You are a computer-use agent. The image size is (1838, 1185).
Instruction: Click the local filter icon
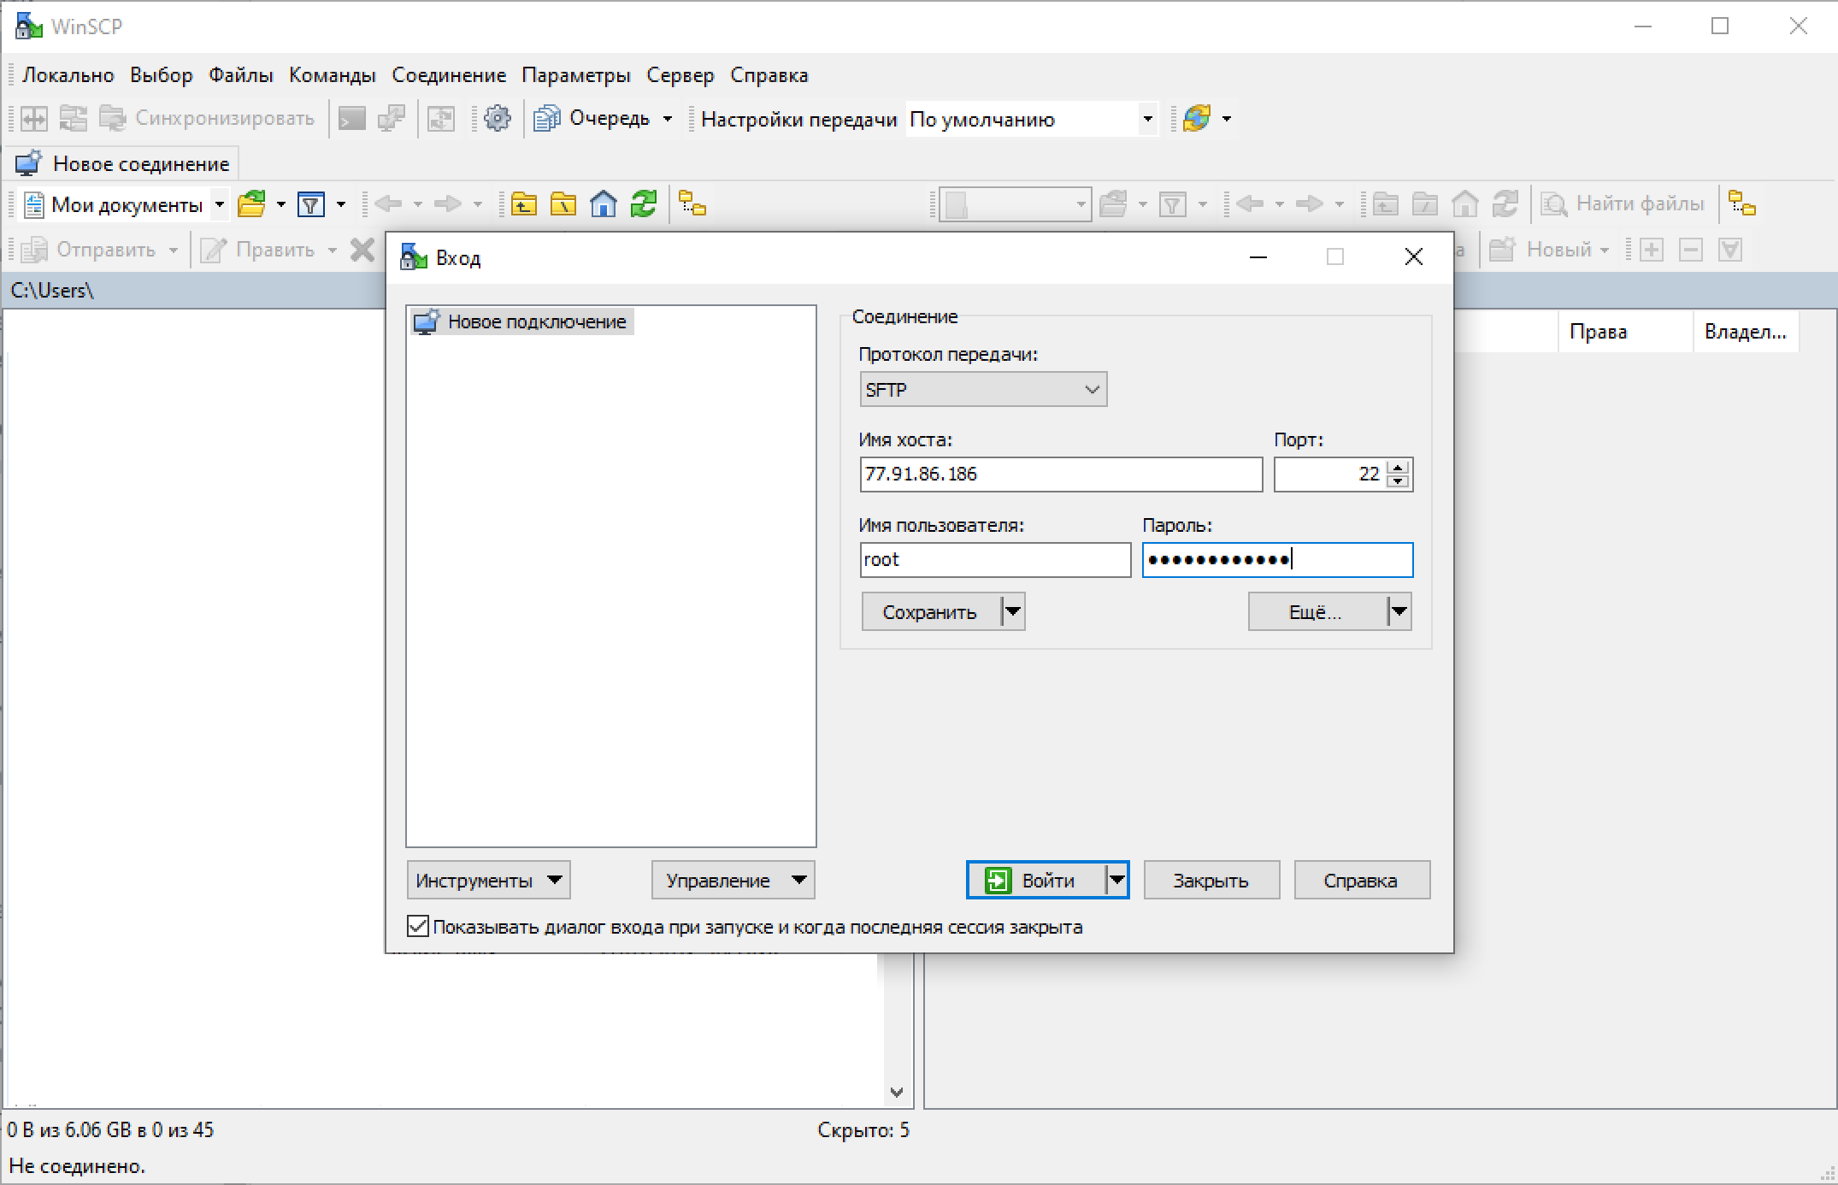click(311, 204)
